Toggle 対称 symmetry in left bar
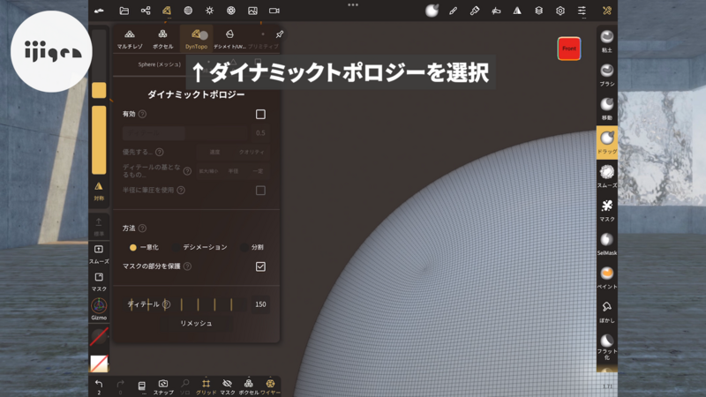Viewport: 706px width, 397px height. [99, 191]
